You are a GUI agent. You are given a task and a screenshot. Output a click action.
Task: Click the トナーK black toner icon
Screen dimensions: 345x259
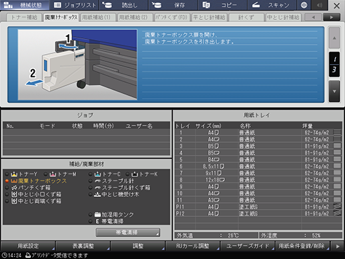pyautogui.click(x=135, y=174)
